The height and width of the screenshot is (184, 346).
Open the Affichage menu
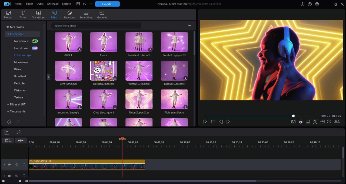tap(53, 4)
